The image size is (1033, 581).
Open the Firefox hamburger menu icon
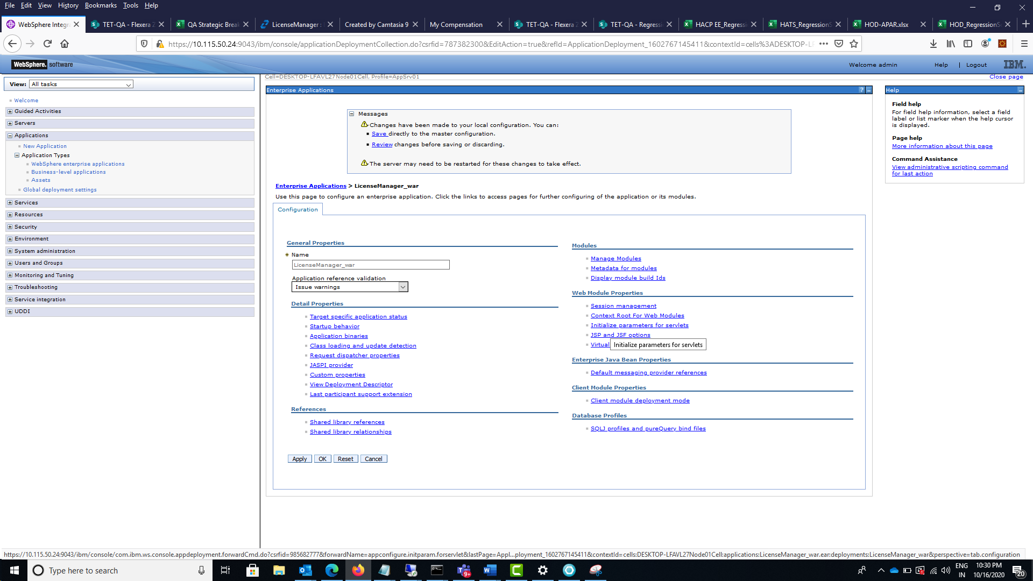click(1024, 44)
